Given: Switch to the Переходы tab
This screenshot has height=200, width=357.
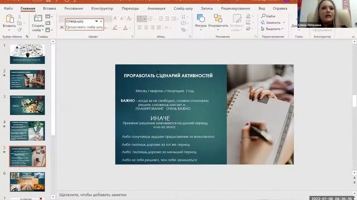Looking at the screenshot, I should [130, 8].
